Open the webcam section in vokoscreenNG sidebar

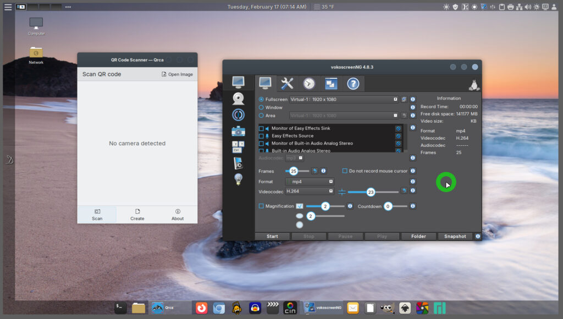click(238, 99)
